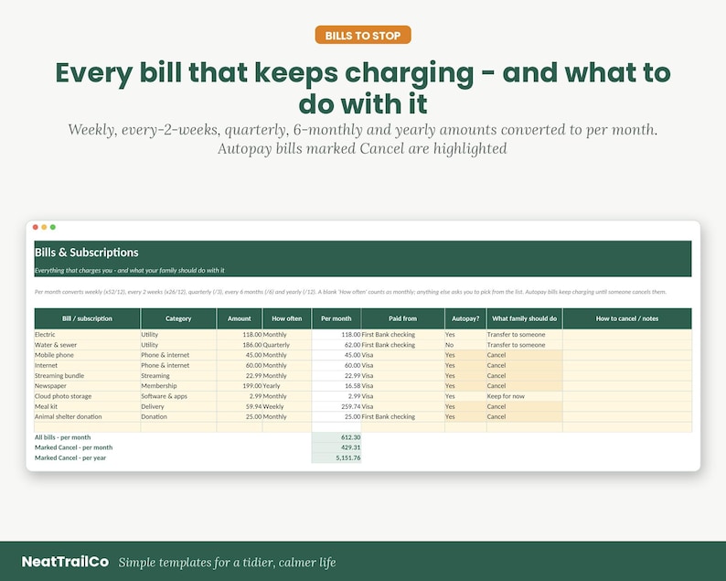Select the per-month value '259.74'

[x=336, y=406]
